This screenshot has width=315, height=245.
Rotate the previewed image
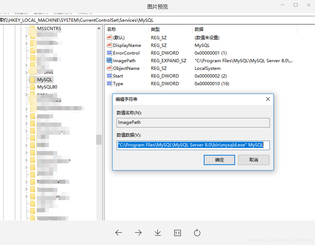[197, 233]
